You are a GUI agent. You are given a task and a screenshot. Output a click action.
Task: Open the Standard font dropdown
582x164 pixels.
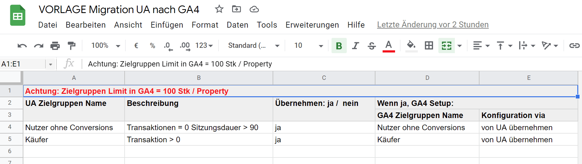[x=253, y=46]
